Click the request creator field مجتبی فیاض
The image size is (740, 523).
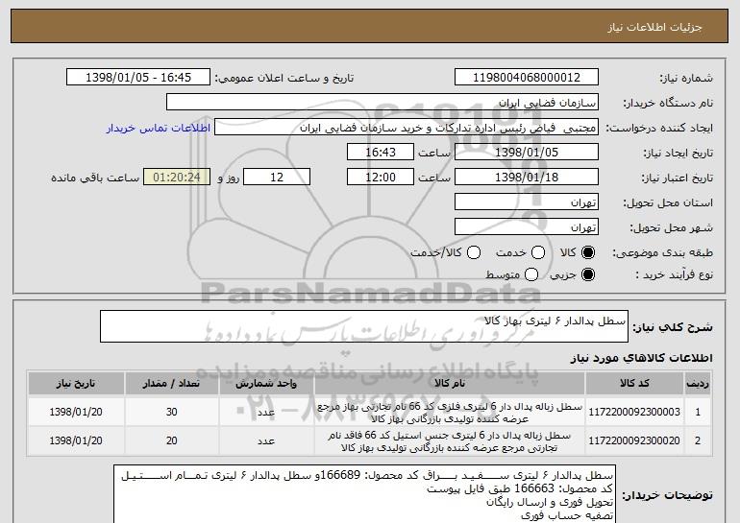(407, 128)
